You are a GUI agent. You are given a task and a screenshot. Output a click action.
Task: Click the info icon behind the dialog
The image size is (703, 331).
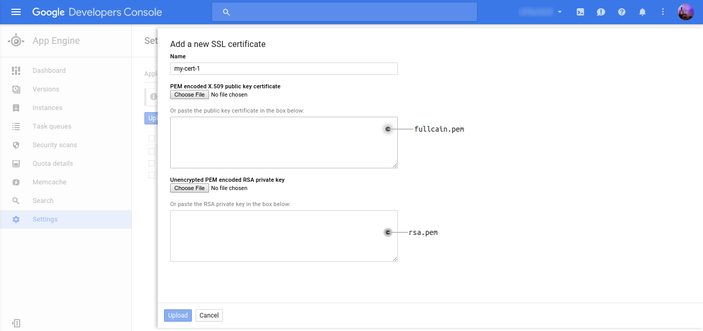(153, 97)
